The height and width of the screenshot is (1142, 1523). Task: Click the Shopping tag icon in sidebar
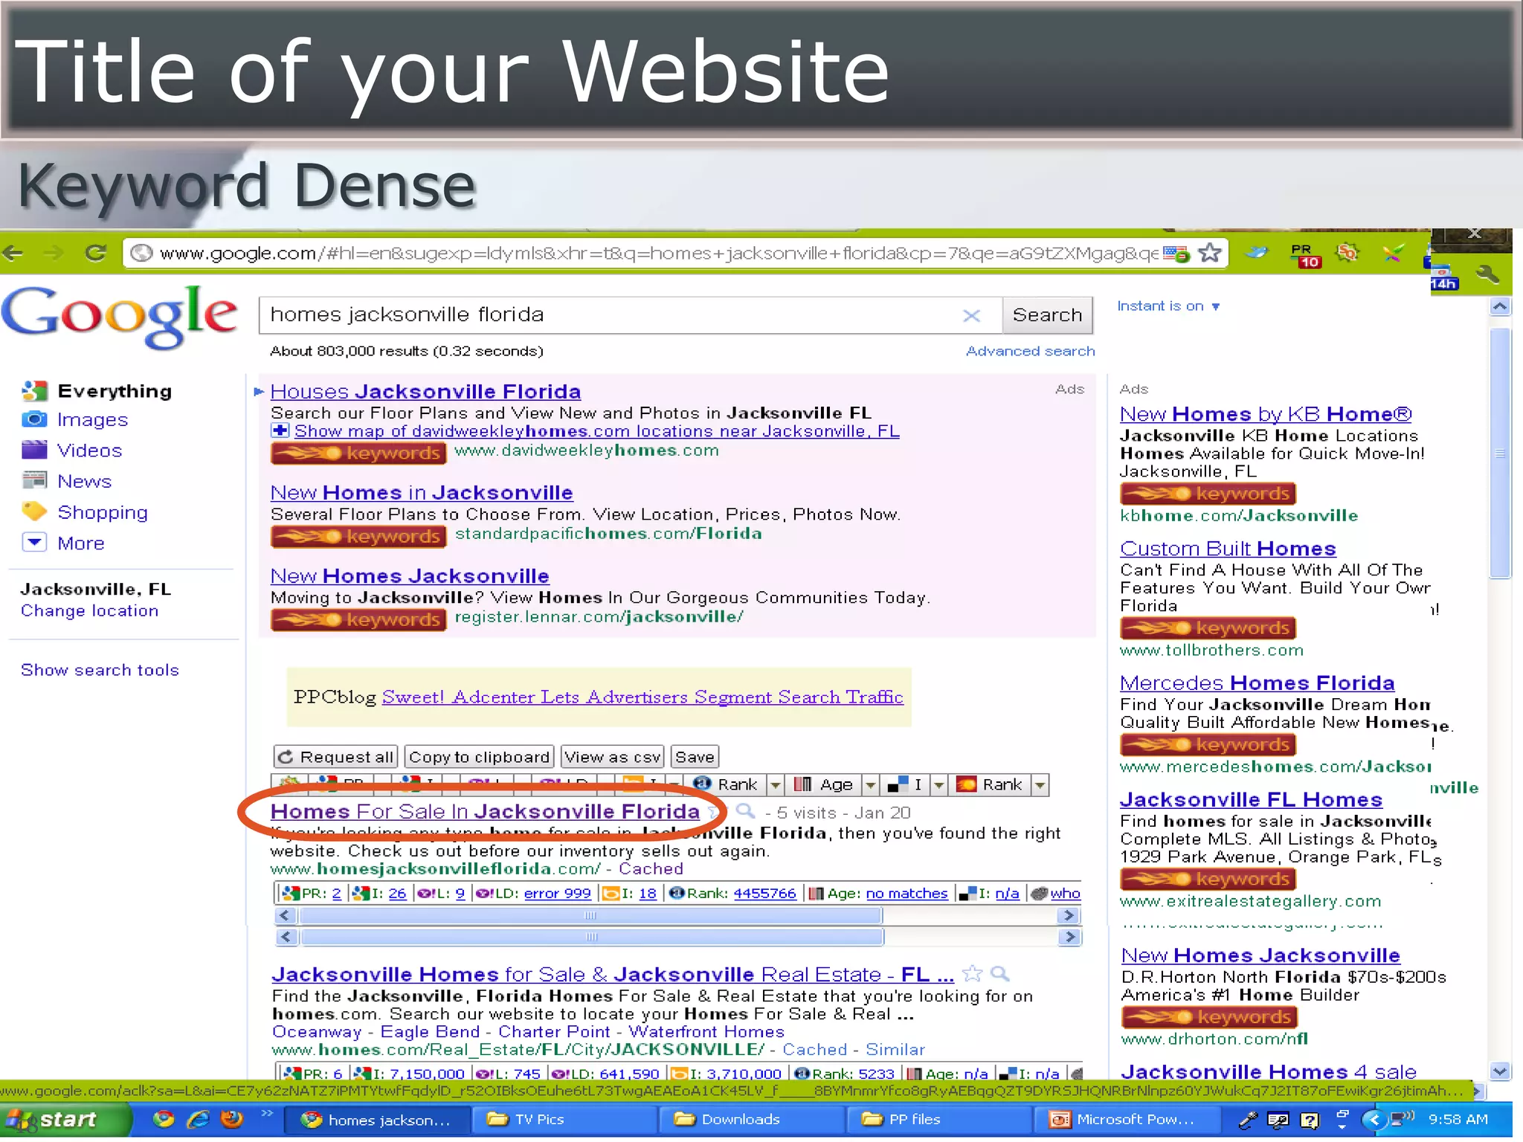click(34, 512)
